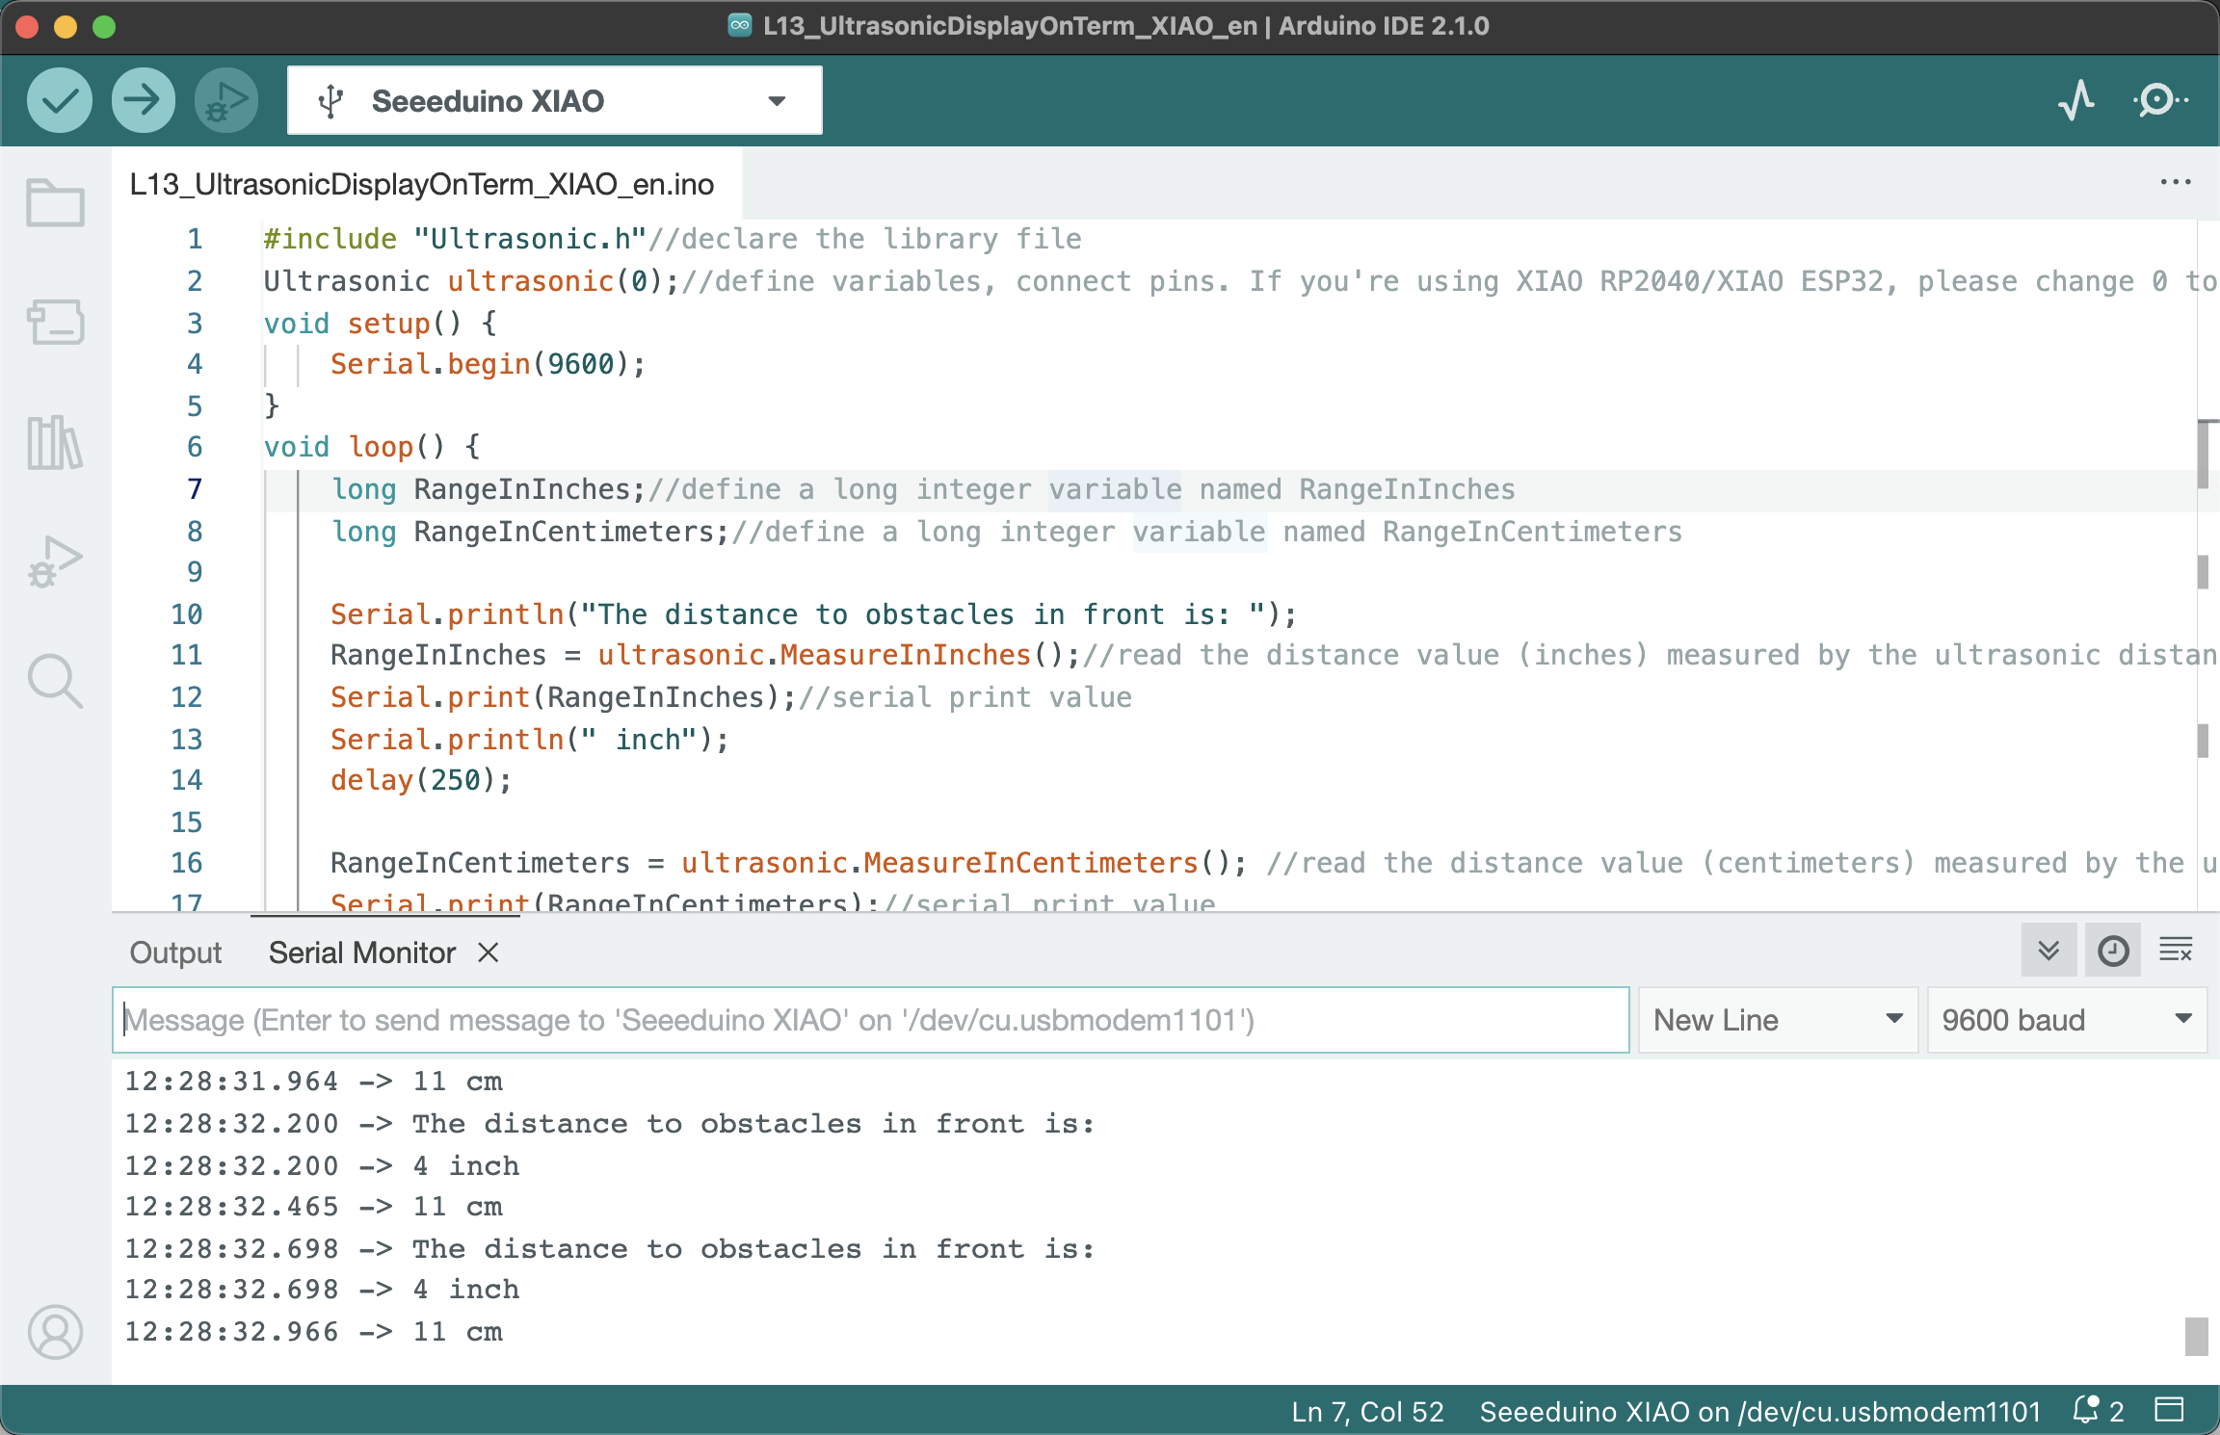Close the Serial Monitor tab
2220x1435 pixels.
(x=489, y=952)
